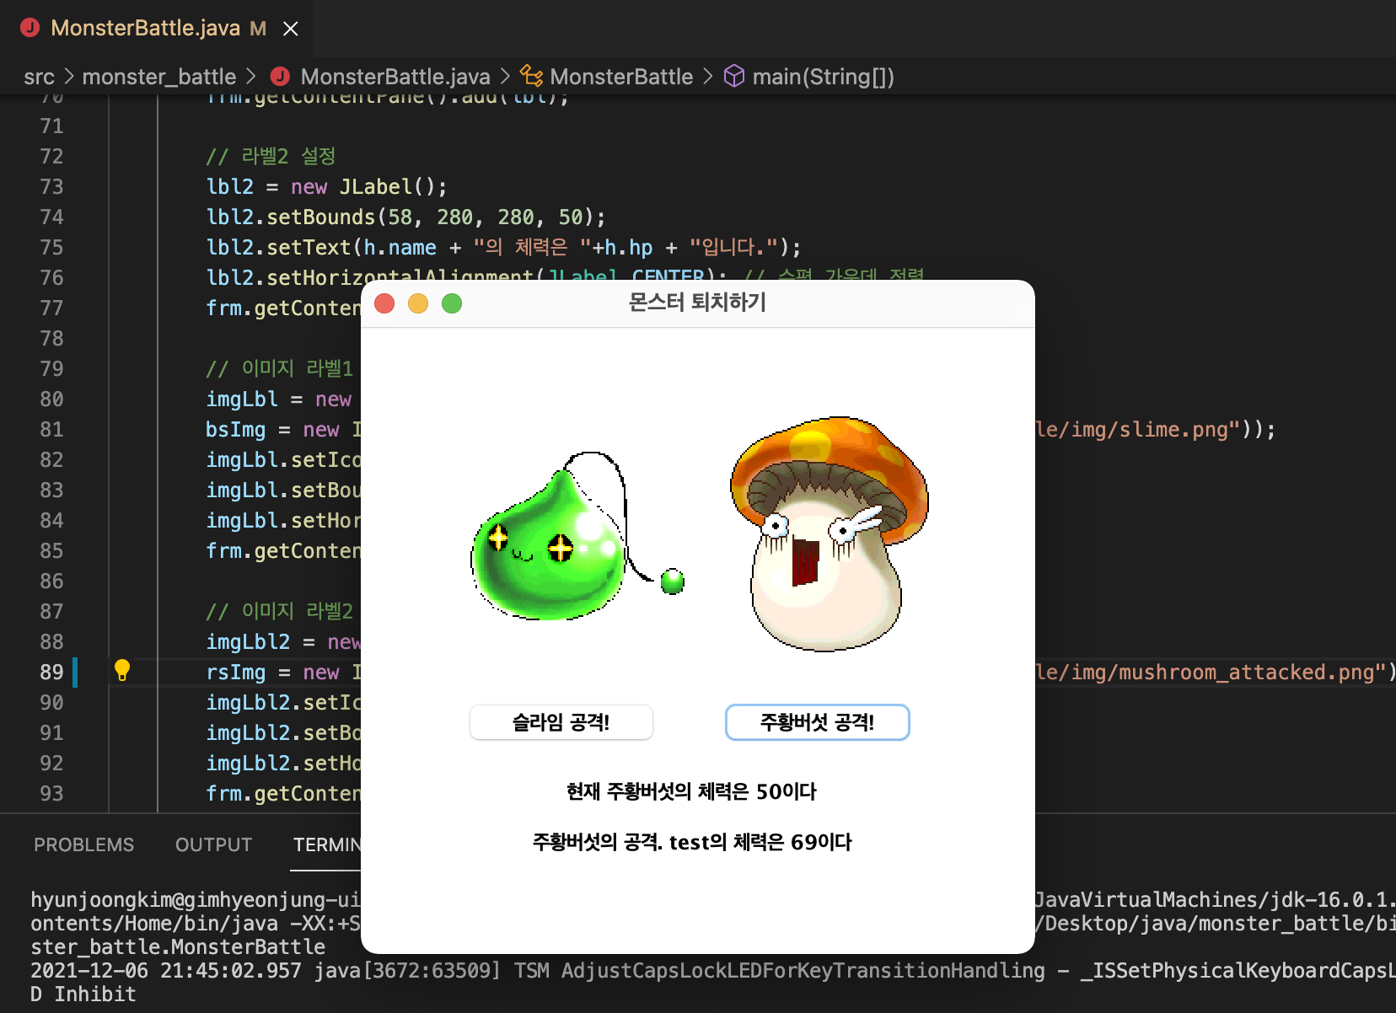Close the 몬스터 퇴치하기 window with red button
Viewport: 1396px width, 1013px height.
[x=384, y=303]
